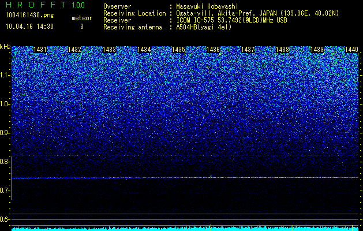Viewport: 363px width, 231px height.
Task: Click the 1433 time marker
Action: [109, 50]
